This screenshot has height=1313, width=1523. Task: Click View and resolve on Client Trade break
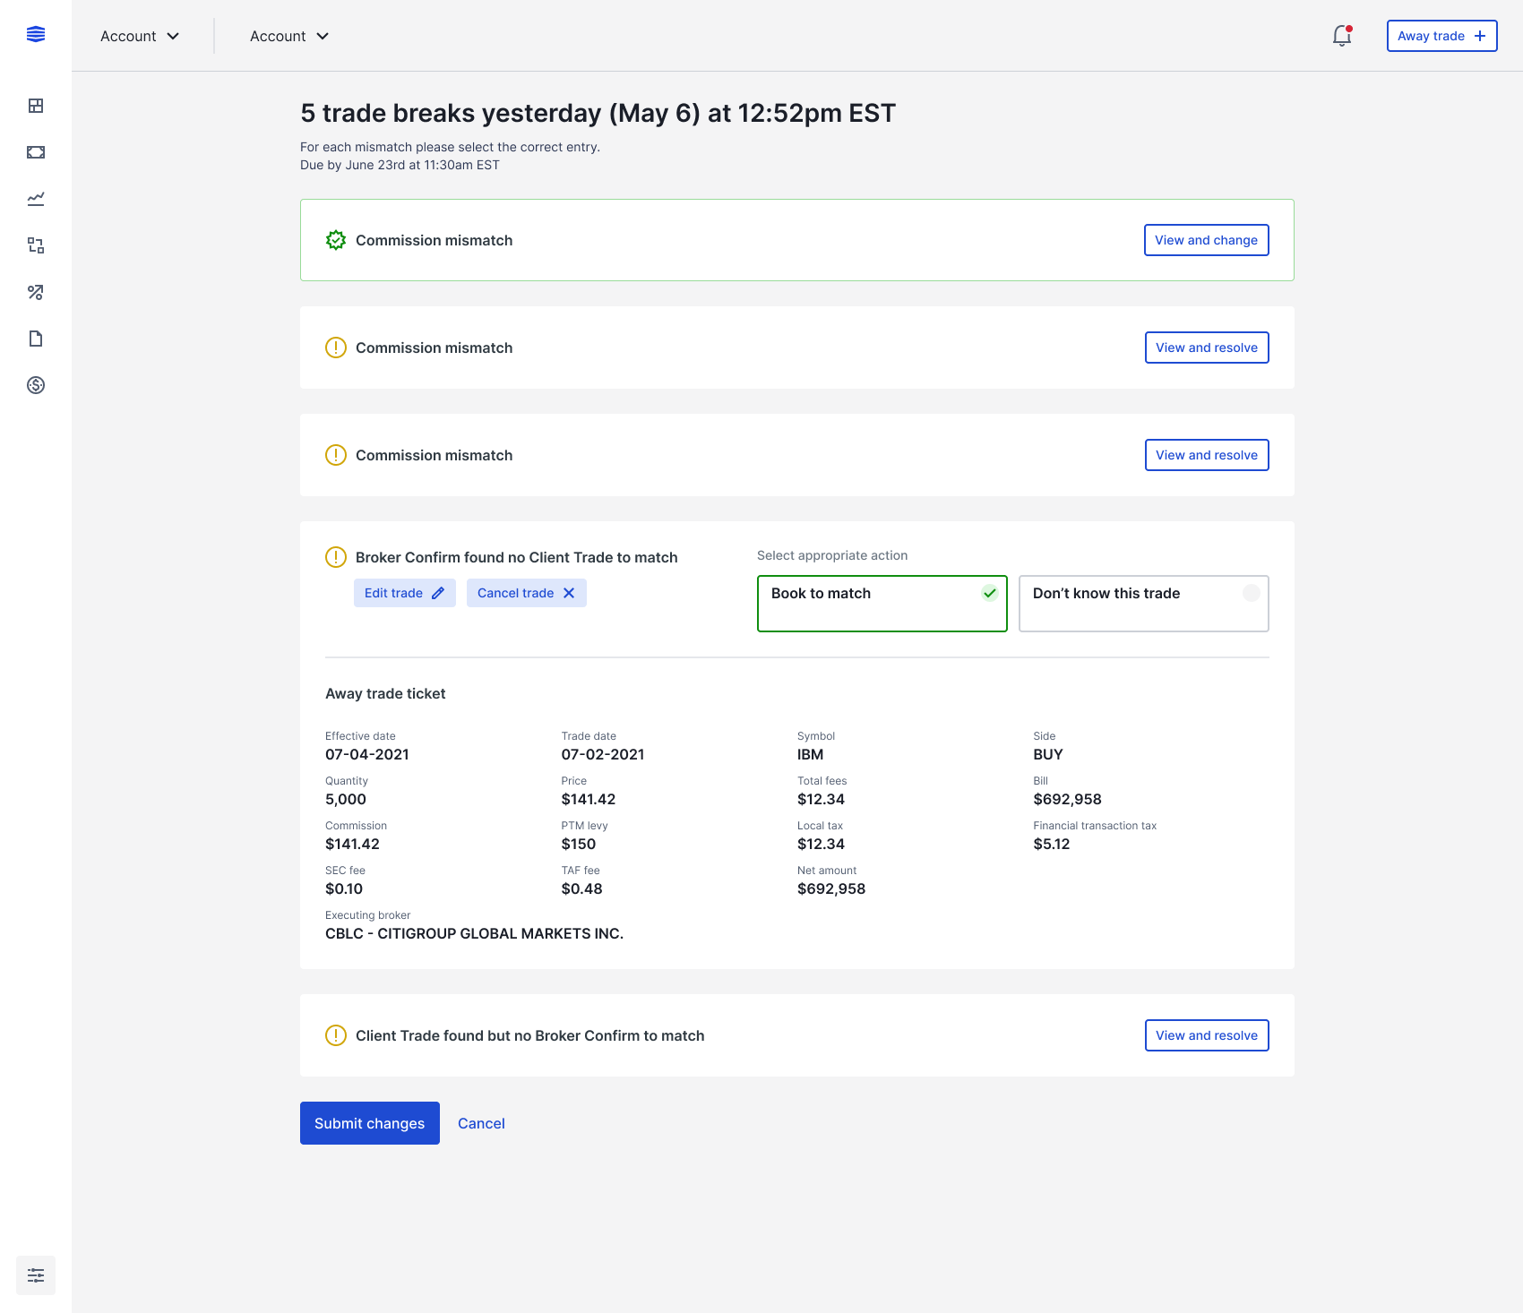pyautogui.click(x=1206, y=1035)
